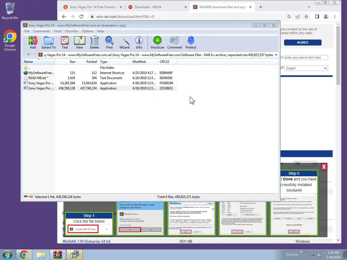Expand the archive path dropdown arrow
The width and height of the screenshot is (347, 260).
coord(276,55)
